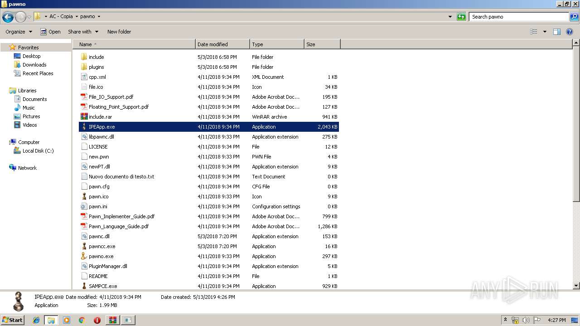
Task: Select the LICENSE file
Action: (98, 147)
